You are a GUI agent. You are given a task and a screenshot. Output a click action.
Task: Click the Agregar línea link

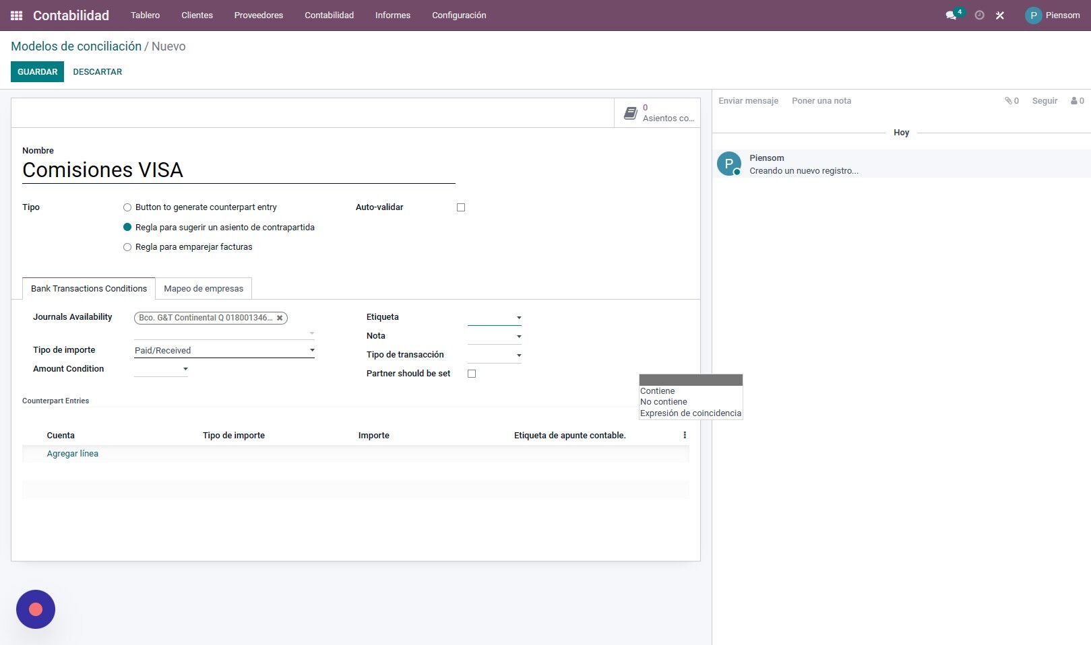[73, 454]
